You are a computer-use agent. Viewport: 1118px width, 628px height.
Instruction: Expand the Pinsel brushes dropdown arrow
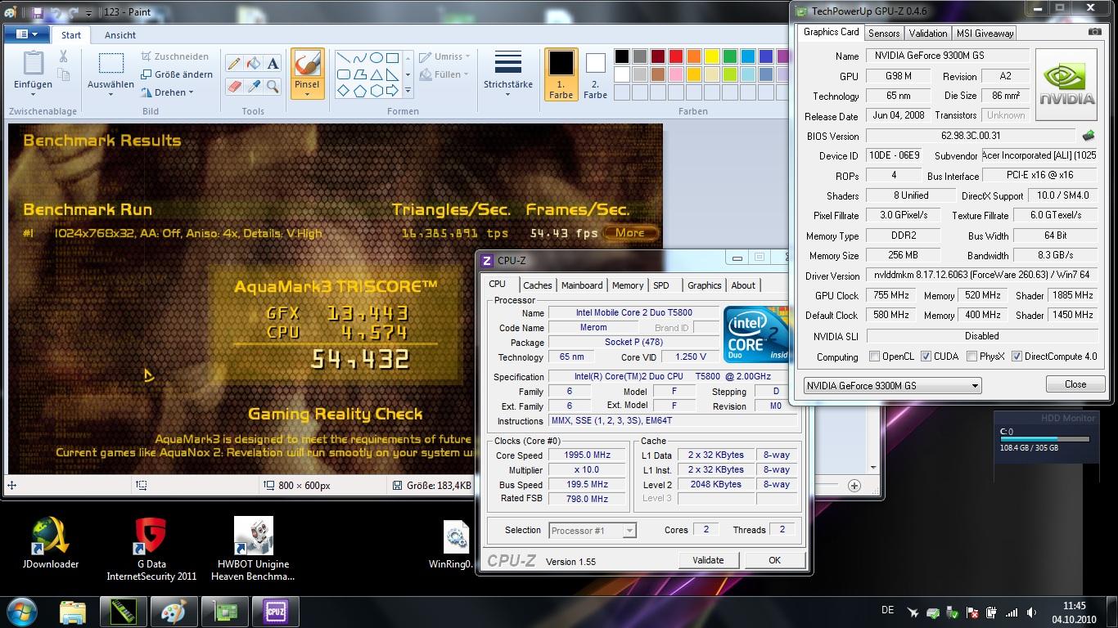(307, 94)
